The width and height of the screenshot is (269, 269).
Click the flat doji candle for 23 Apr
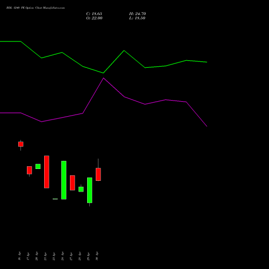tap(55, 199)
